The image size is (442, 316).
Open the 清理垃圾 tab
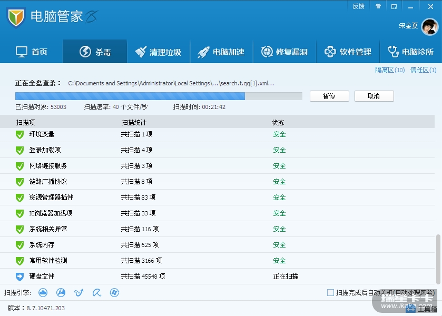(158, 52)
